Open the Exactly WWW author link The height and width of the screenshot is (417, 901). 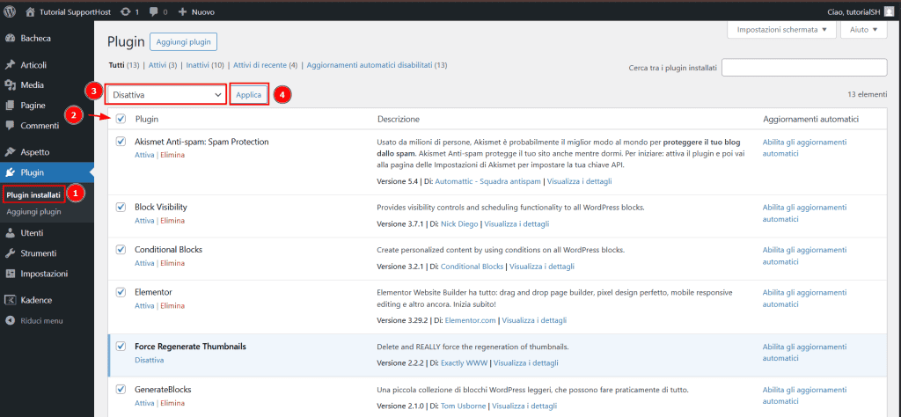465,363
